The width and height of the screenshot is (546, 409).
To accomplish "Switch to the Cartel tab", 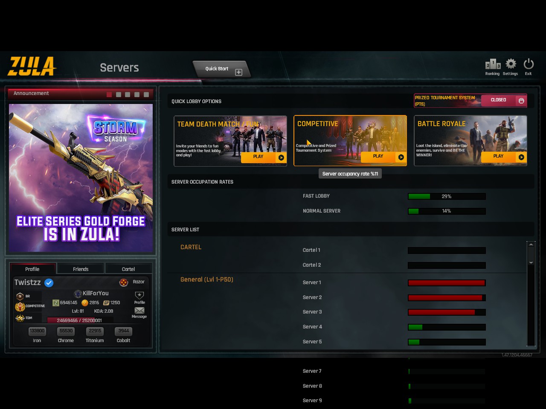I will [x=128, y=269].
